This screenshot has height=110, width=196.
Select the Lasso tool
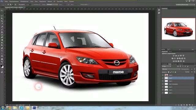pos(2,16)
